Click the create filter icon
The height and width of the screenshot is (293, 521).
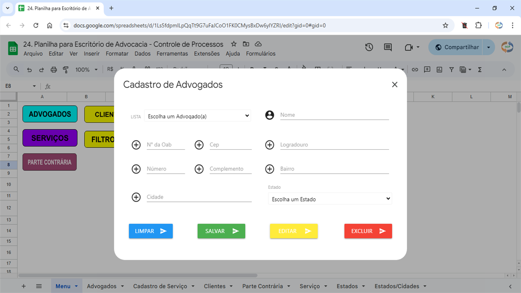[451, 70]
